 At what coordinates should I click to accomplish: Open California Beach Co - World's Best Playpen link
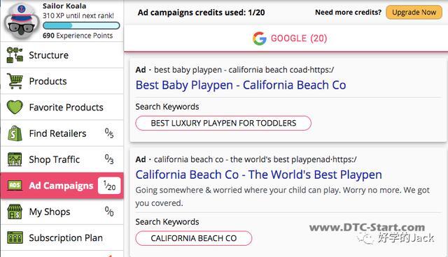258,175
